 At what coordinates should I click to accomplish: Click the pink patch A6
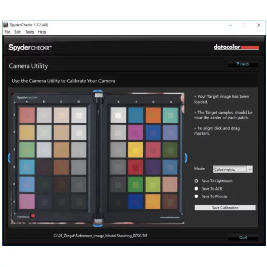click(27, 202)
